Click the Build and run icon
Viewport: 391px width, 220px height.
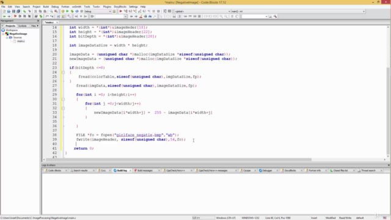coord(72,11)
